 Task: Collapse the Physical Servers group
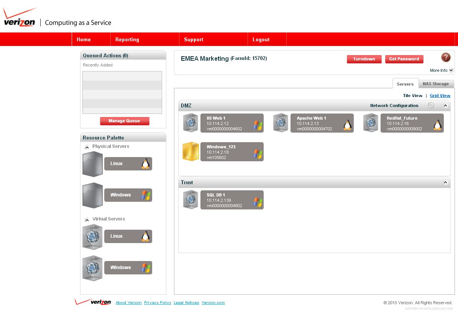[87, 147]
